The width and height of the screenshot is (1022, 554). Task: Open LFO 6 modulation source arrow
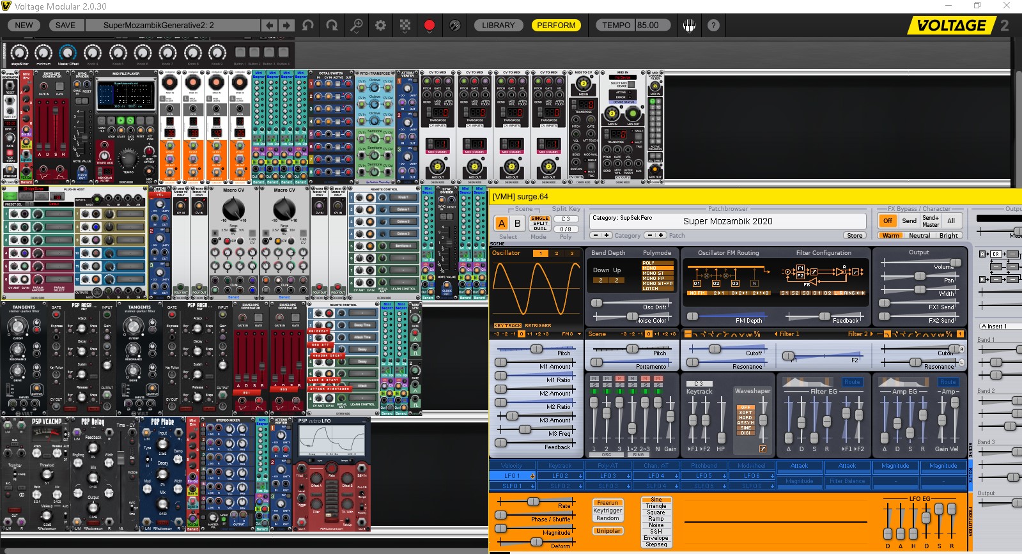tap(772, 476)
